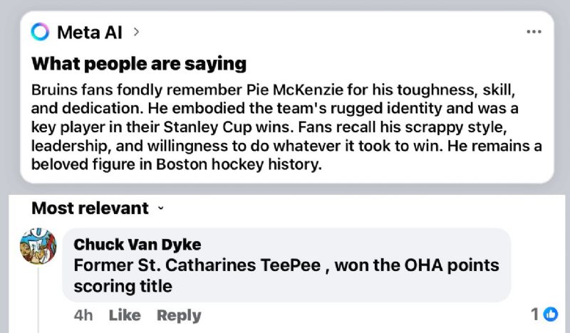570x333 pixels.
Task: Open Chuck Van Dyke's profile picture
Action: (x=38, y=246)
